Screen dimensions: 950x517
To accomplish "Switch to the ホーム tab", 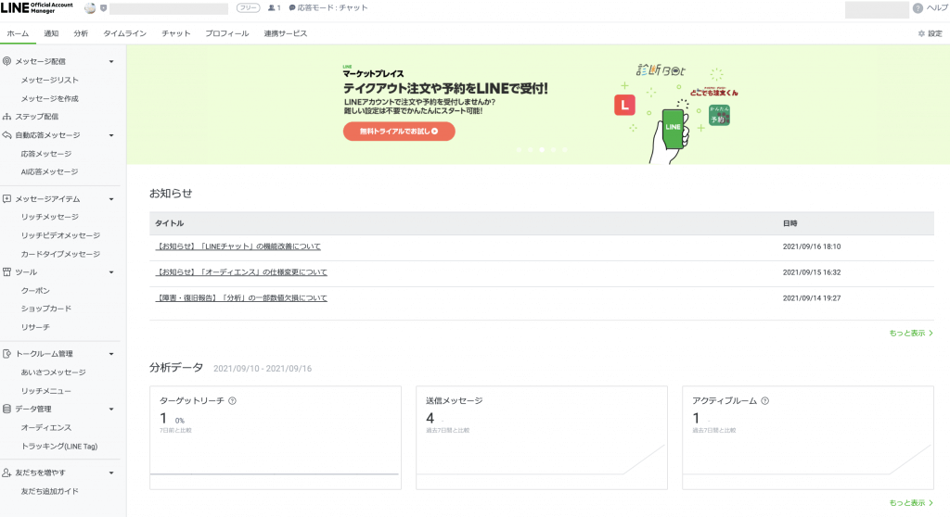I will point(18,33).
